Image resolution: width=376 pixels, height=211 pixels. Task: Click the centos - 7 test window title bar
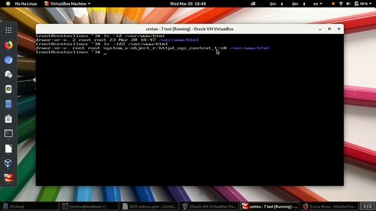(189, 29)
